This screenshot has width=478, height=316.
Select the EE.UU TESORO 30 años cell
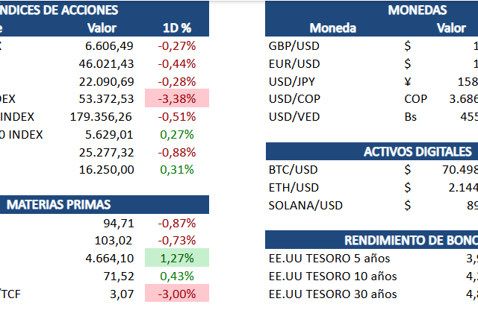332,294
